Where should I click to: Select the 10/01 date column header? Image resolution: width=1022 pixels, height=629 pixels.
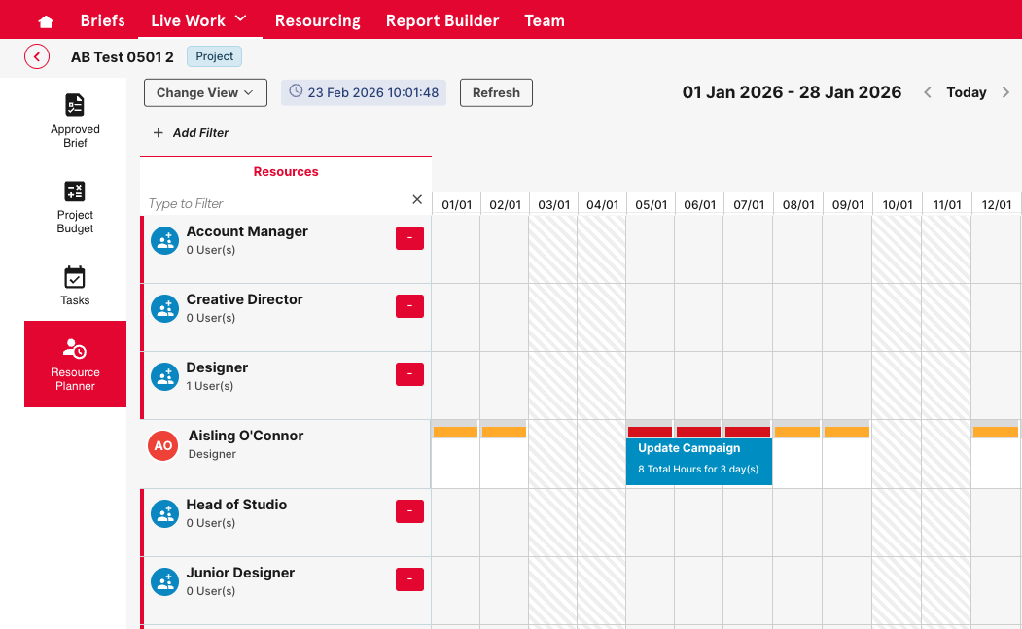898,204
